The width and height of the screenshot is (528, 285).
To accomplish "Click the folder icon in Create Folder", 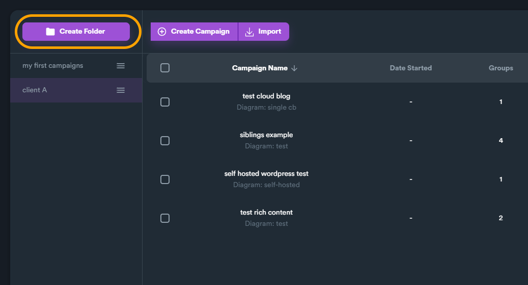I will [50, 32].
